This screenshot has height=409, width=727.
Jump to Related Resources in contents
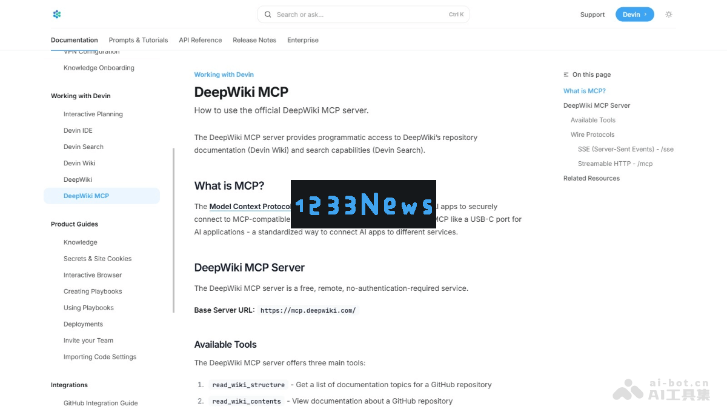591,178
